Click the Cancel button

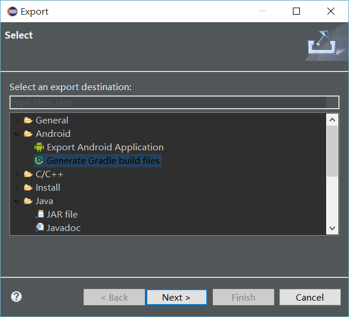(x=310, y=297)
